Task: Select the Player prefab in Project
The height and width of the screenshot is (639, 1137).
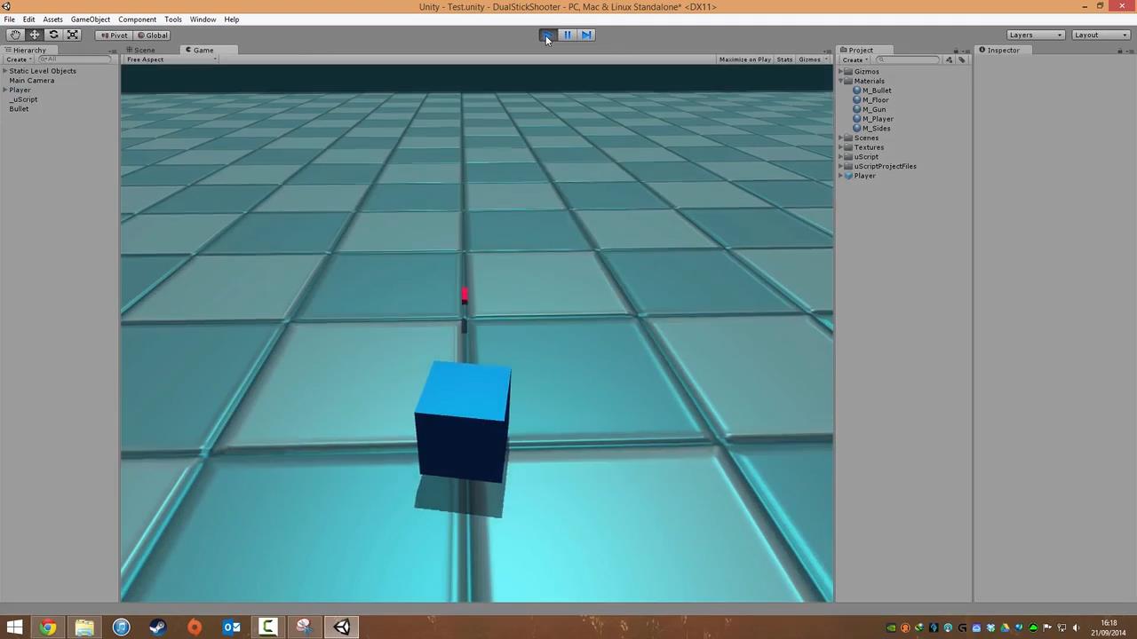Action: click(x=860, y=176)
